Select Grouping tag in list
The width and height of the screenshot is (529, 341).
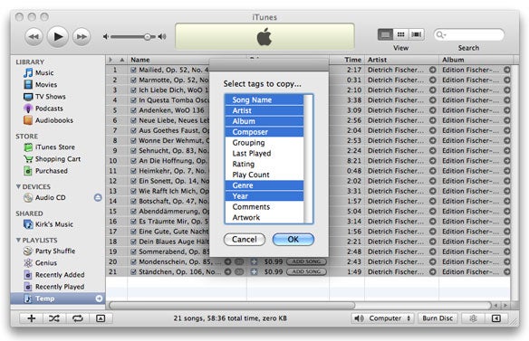click(x=264, y=143)
